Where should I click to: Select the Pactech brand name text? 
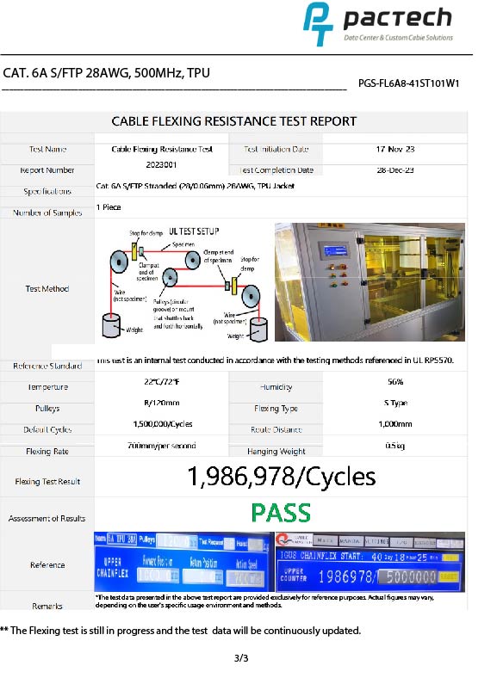pyautogui.click(x=397, y=18)
